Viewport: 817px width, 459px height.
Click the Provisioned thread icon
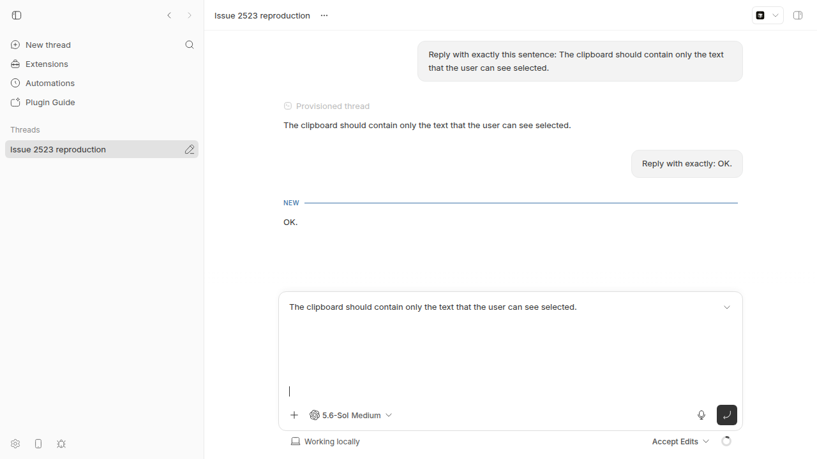(288, 106)
